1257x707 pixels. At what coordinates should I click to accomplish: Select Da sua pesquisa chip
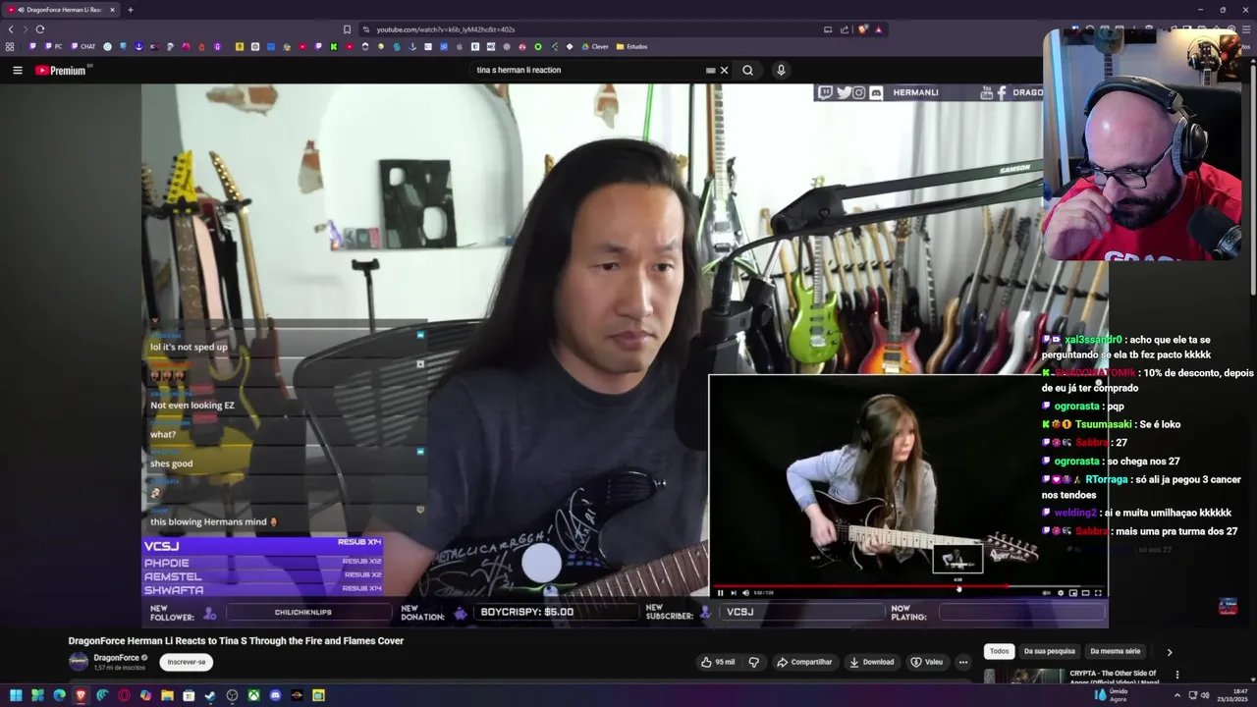1049,651
